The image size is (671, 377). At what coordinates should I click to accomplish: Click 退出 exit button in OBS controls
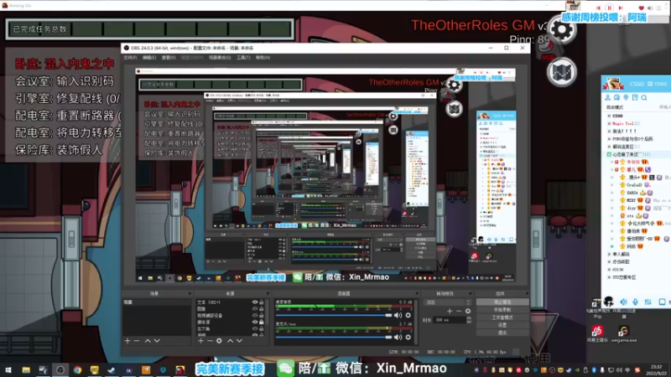(x=502, y=333)
